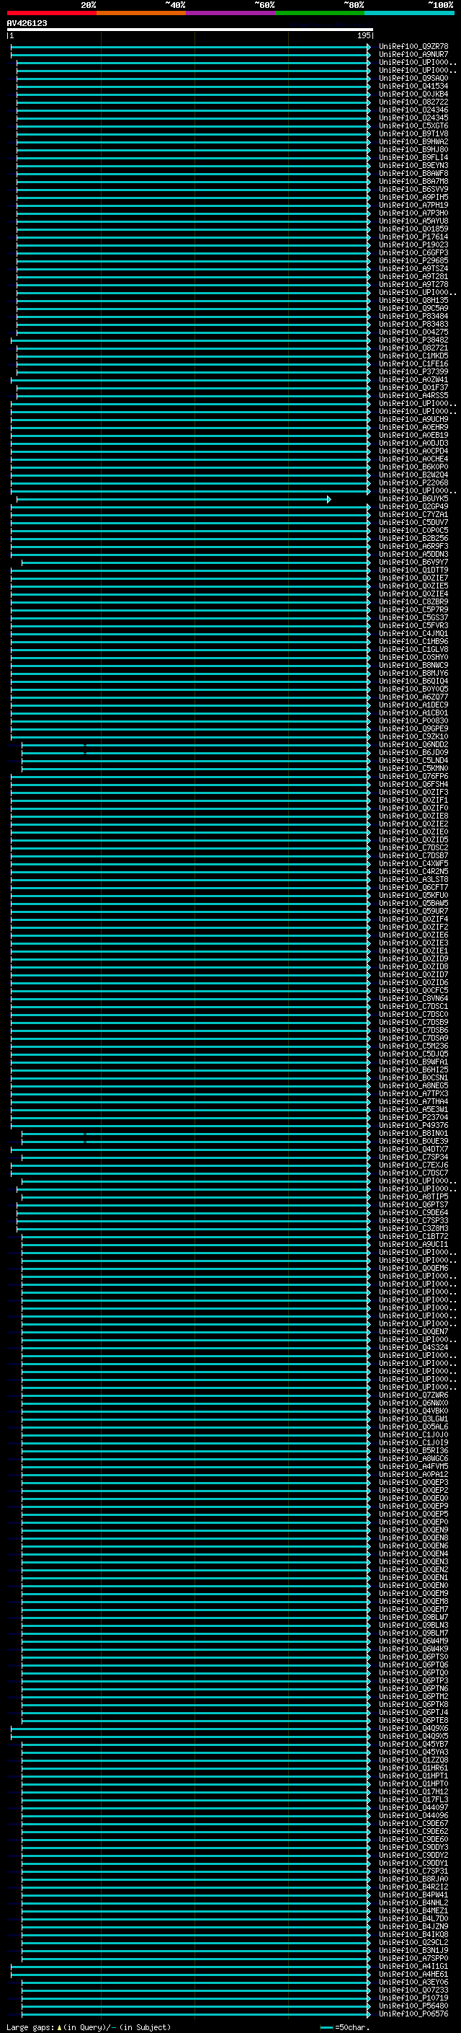Open the UniRef100_P19023 entry
The height and width of the screenshot is (2033, 461).
coord(413,244)
